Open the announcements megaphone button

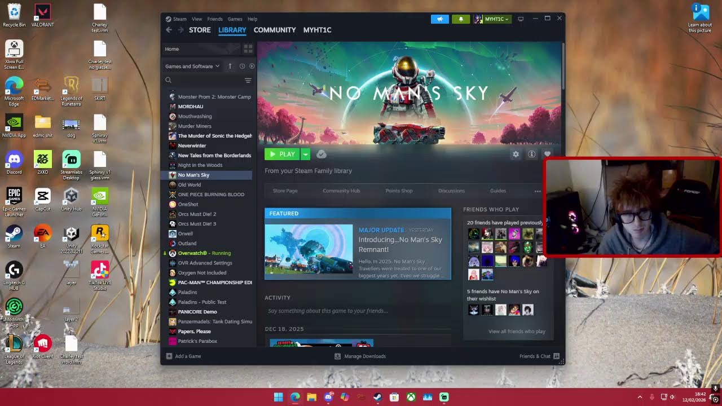[440, 19]
